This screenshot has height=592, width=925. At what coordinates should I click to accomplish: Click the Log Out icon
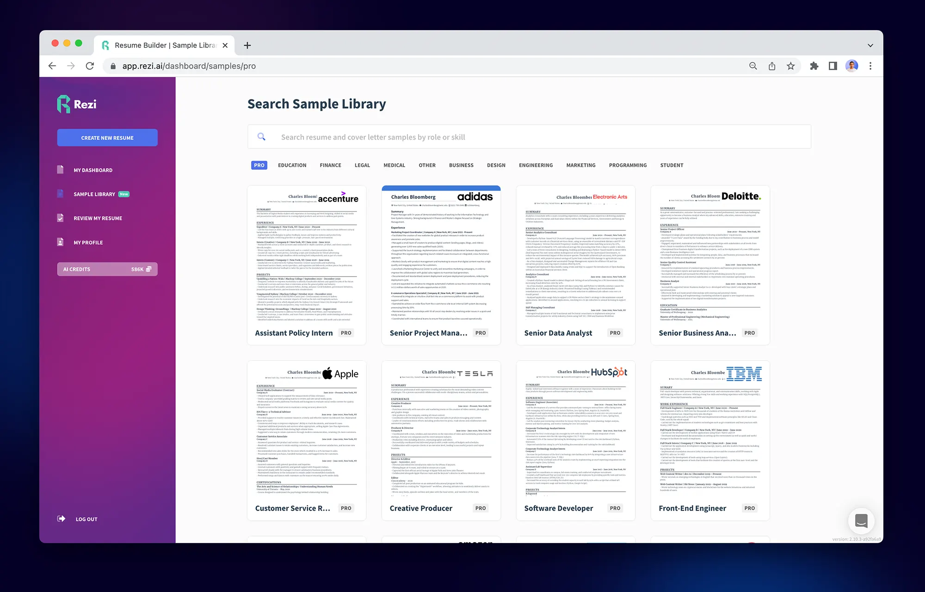click(x=62, y=519)
